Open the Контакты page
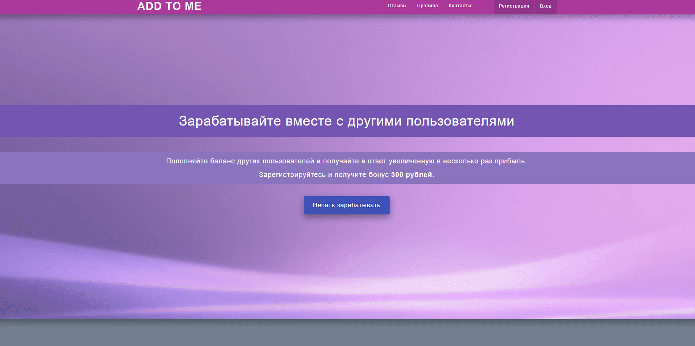 point(460,6)
